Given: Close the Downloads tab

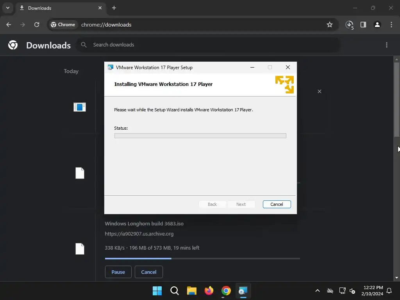Looking at the screenshot, I should (100, 8).
